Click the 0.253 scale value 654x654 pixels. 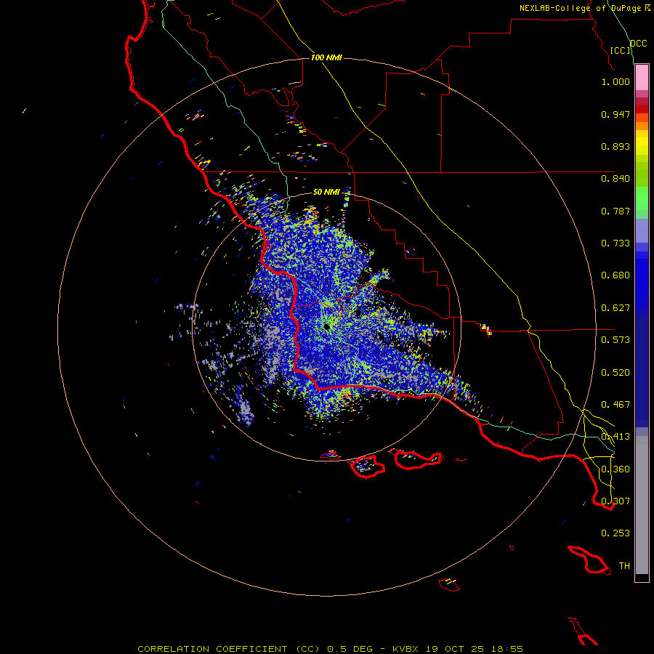(615, 533)
